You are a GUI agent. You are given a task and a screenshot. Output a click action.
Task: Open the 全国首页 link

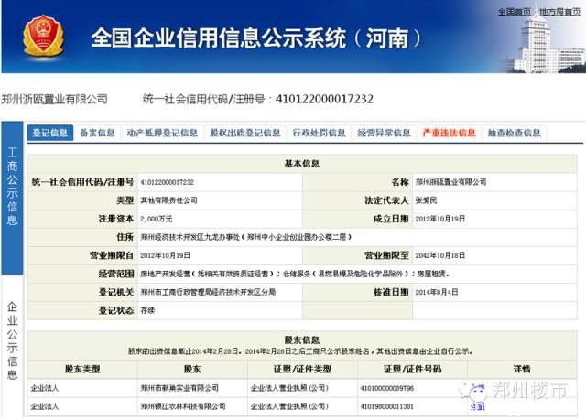[515, 12]
